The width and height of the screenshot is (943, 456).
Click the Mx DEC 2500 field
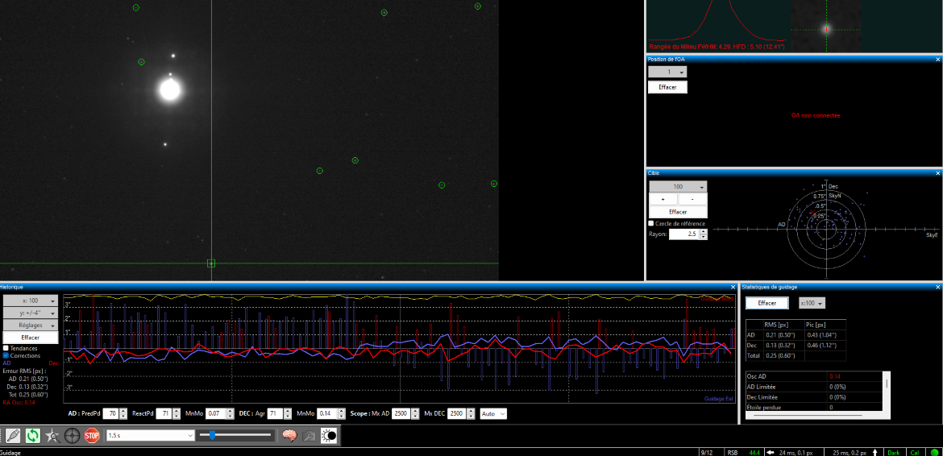pos(457,413)
